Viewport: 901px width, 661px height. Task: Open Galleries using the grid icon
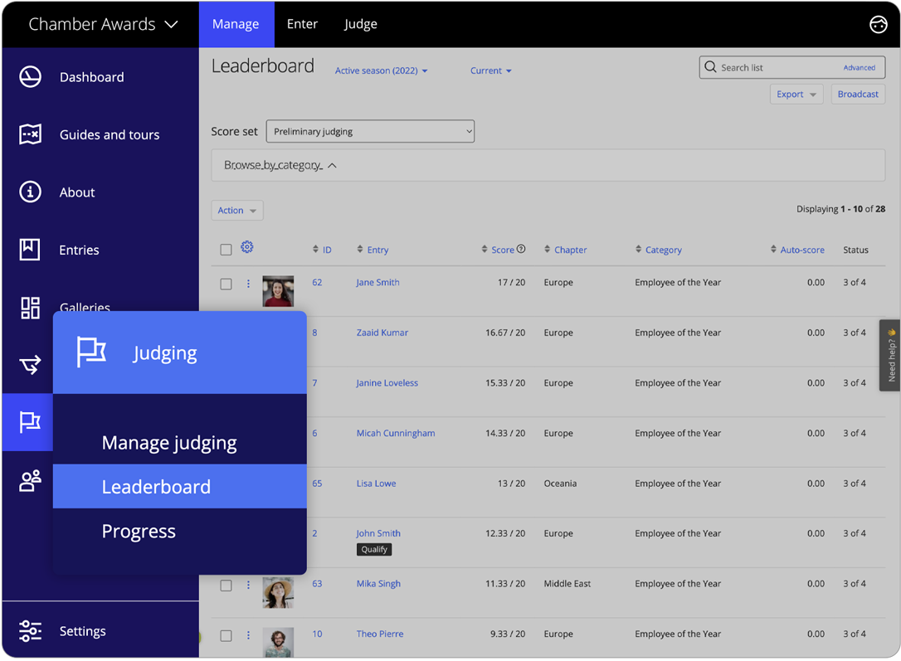coord(30,307)
